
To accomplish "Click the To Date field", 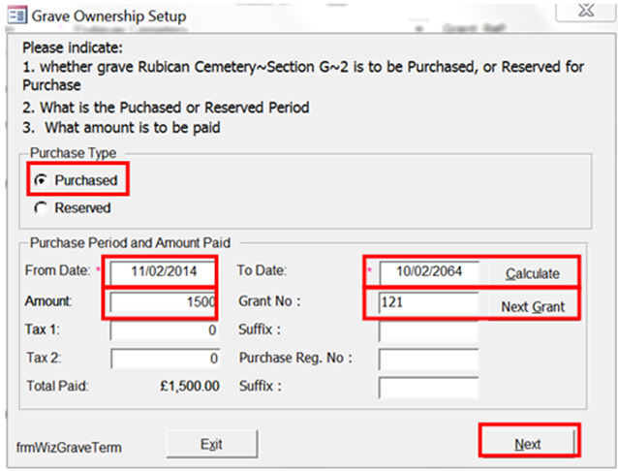I will (429, 271).
